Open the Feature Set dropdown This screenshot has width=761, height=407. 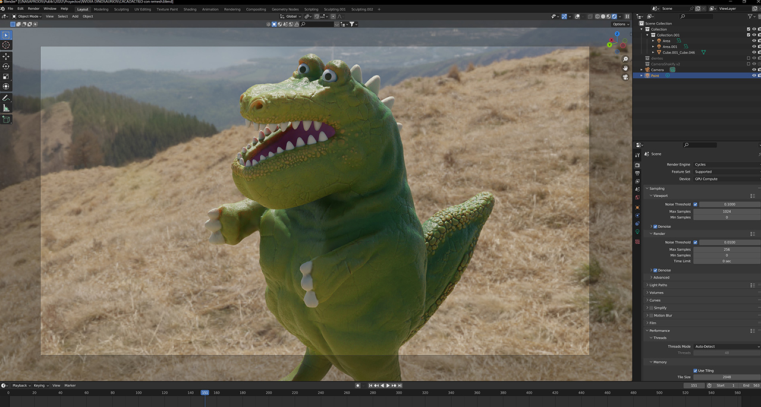727,172
